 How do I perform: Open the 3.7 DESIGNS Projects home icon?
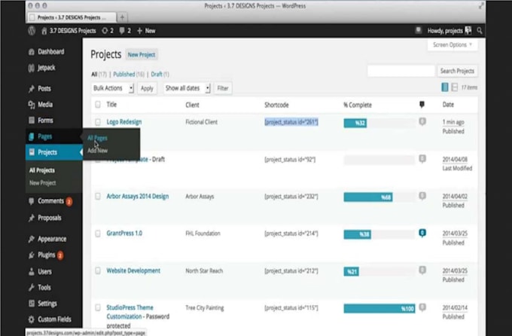point(44,31)
